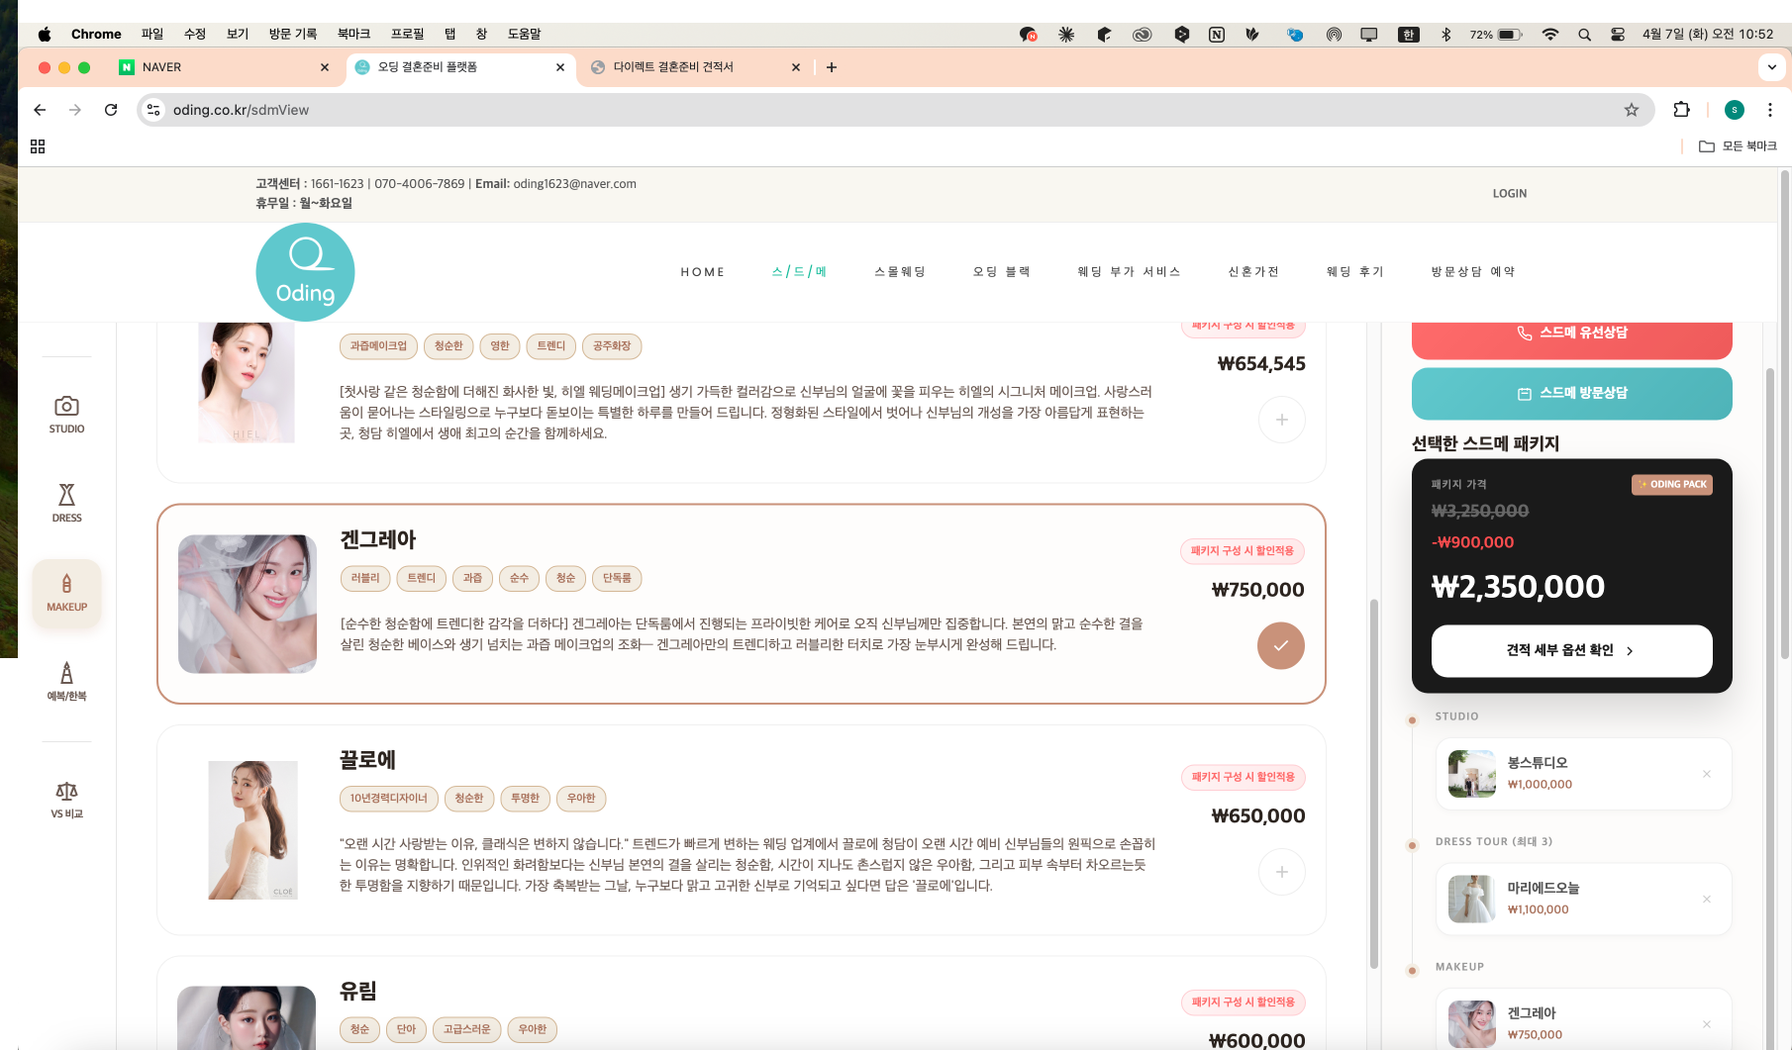
Task: Open the Chrome extensions puzzle icon
Action: coord(1681,110)
